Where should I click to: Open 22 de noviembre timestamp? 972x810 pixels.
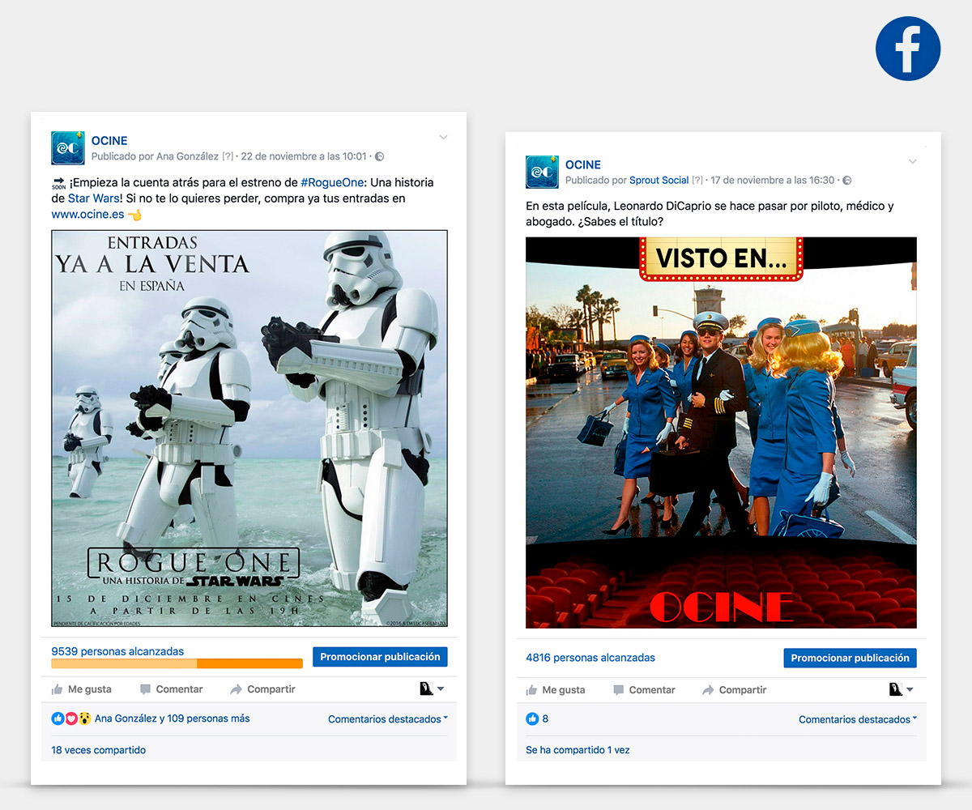tap(304, 156)
